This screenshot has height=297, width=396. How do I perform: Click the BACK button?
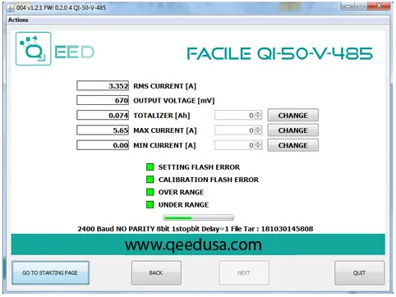point(156,272)
